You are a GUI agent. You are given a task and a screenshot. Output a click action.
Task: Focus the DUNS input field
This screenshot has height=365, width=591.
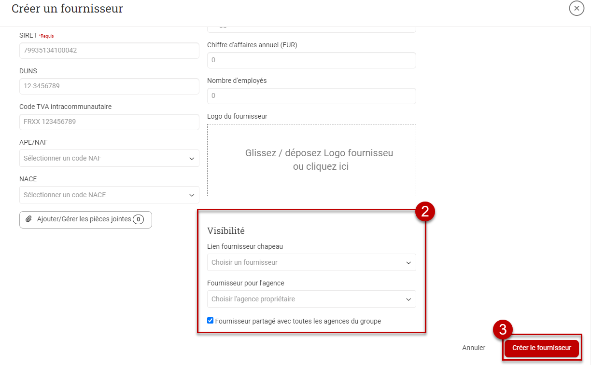[109, 86]
